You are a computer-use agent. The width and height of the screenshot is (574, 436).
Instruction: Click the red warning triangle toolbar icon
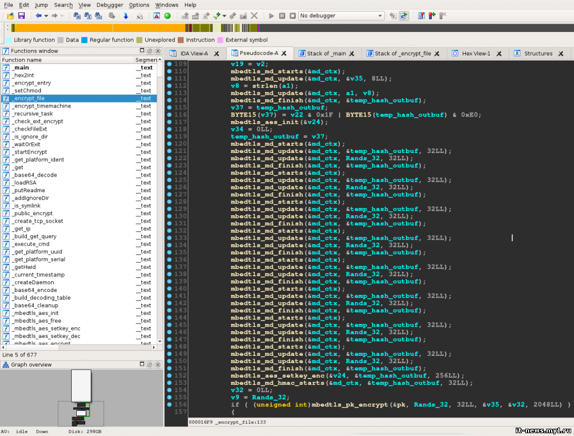156,16
